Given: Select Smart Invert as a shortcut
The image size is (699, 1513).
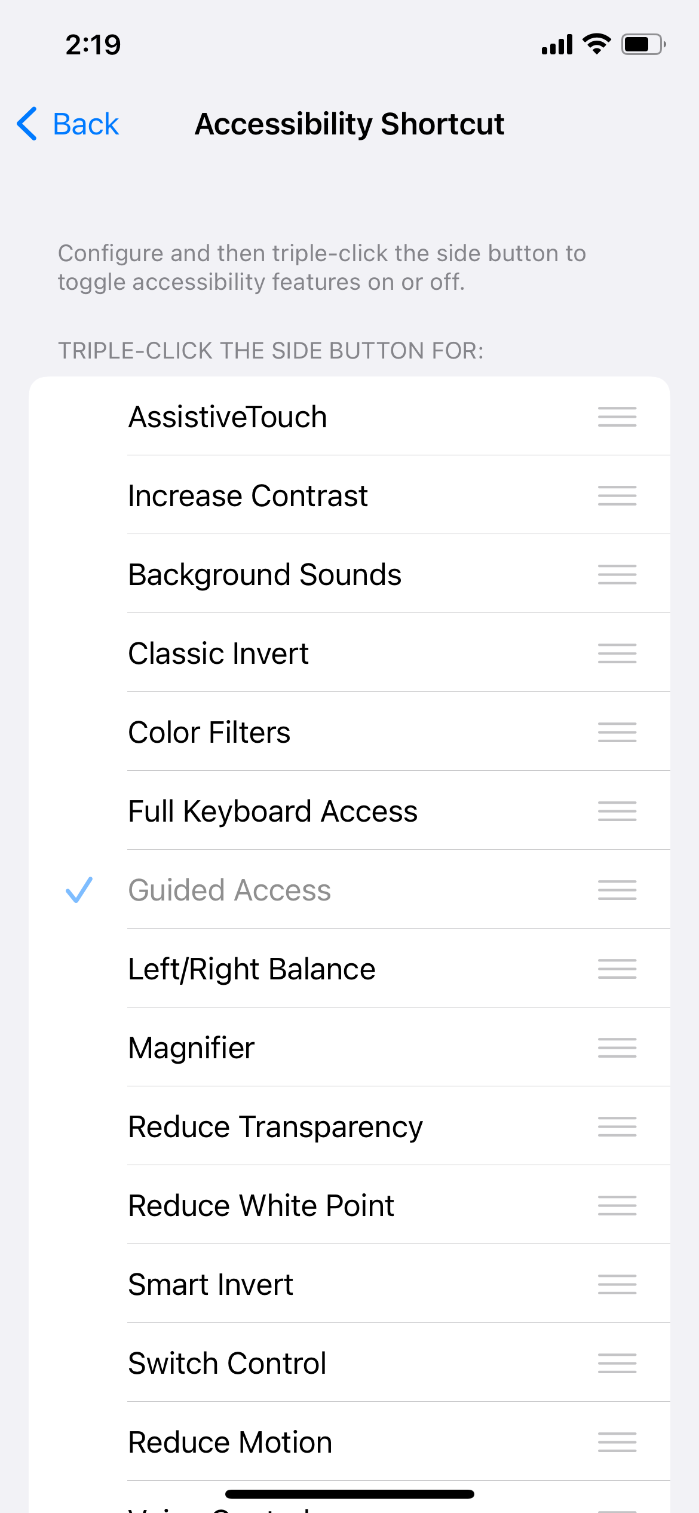Looking at the screenshot, I should pos(210,1284).
